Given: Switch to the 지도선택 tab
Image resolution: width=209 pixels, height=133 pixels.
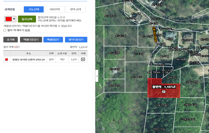Looking at the screenshot, I should click(34, 9).
